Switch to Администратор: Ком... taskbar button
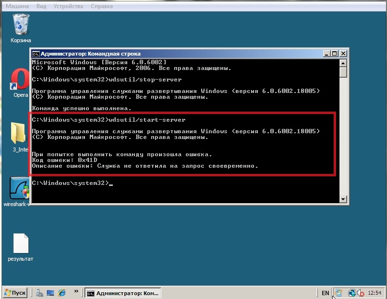387x299 pixels. point(123,293)
